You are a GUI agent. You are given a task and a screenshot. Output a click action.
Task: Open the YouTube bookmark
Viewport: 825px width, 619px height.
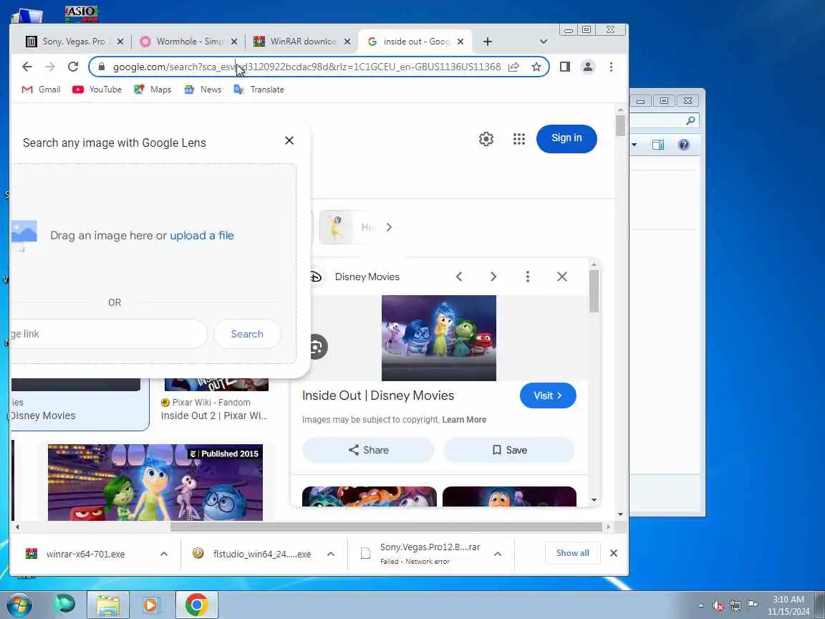pos(97,90)
